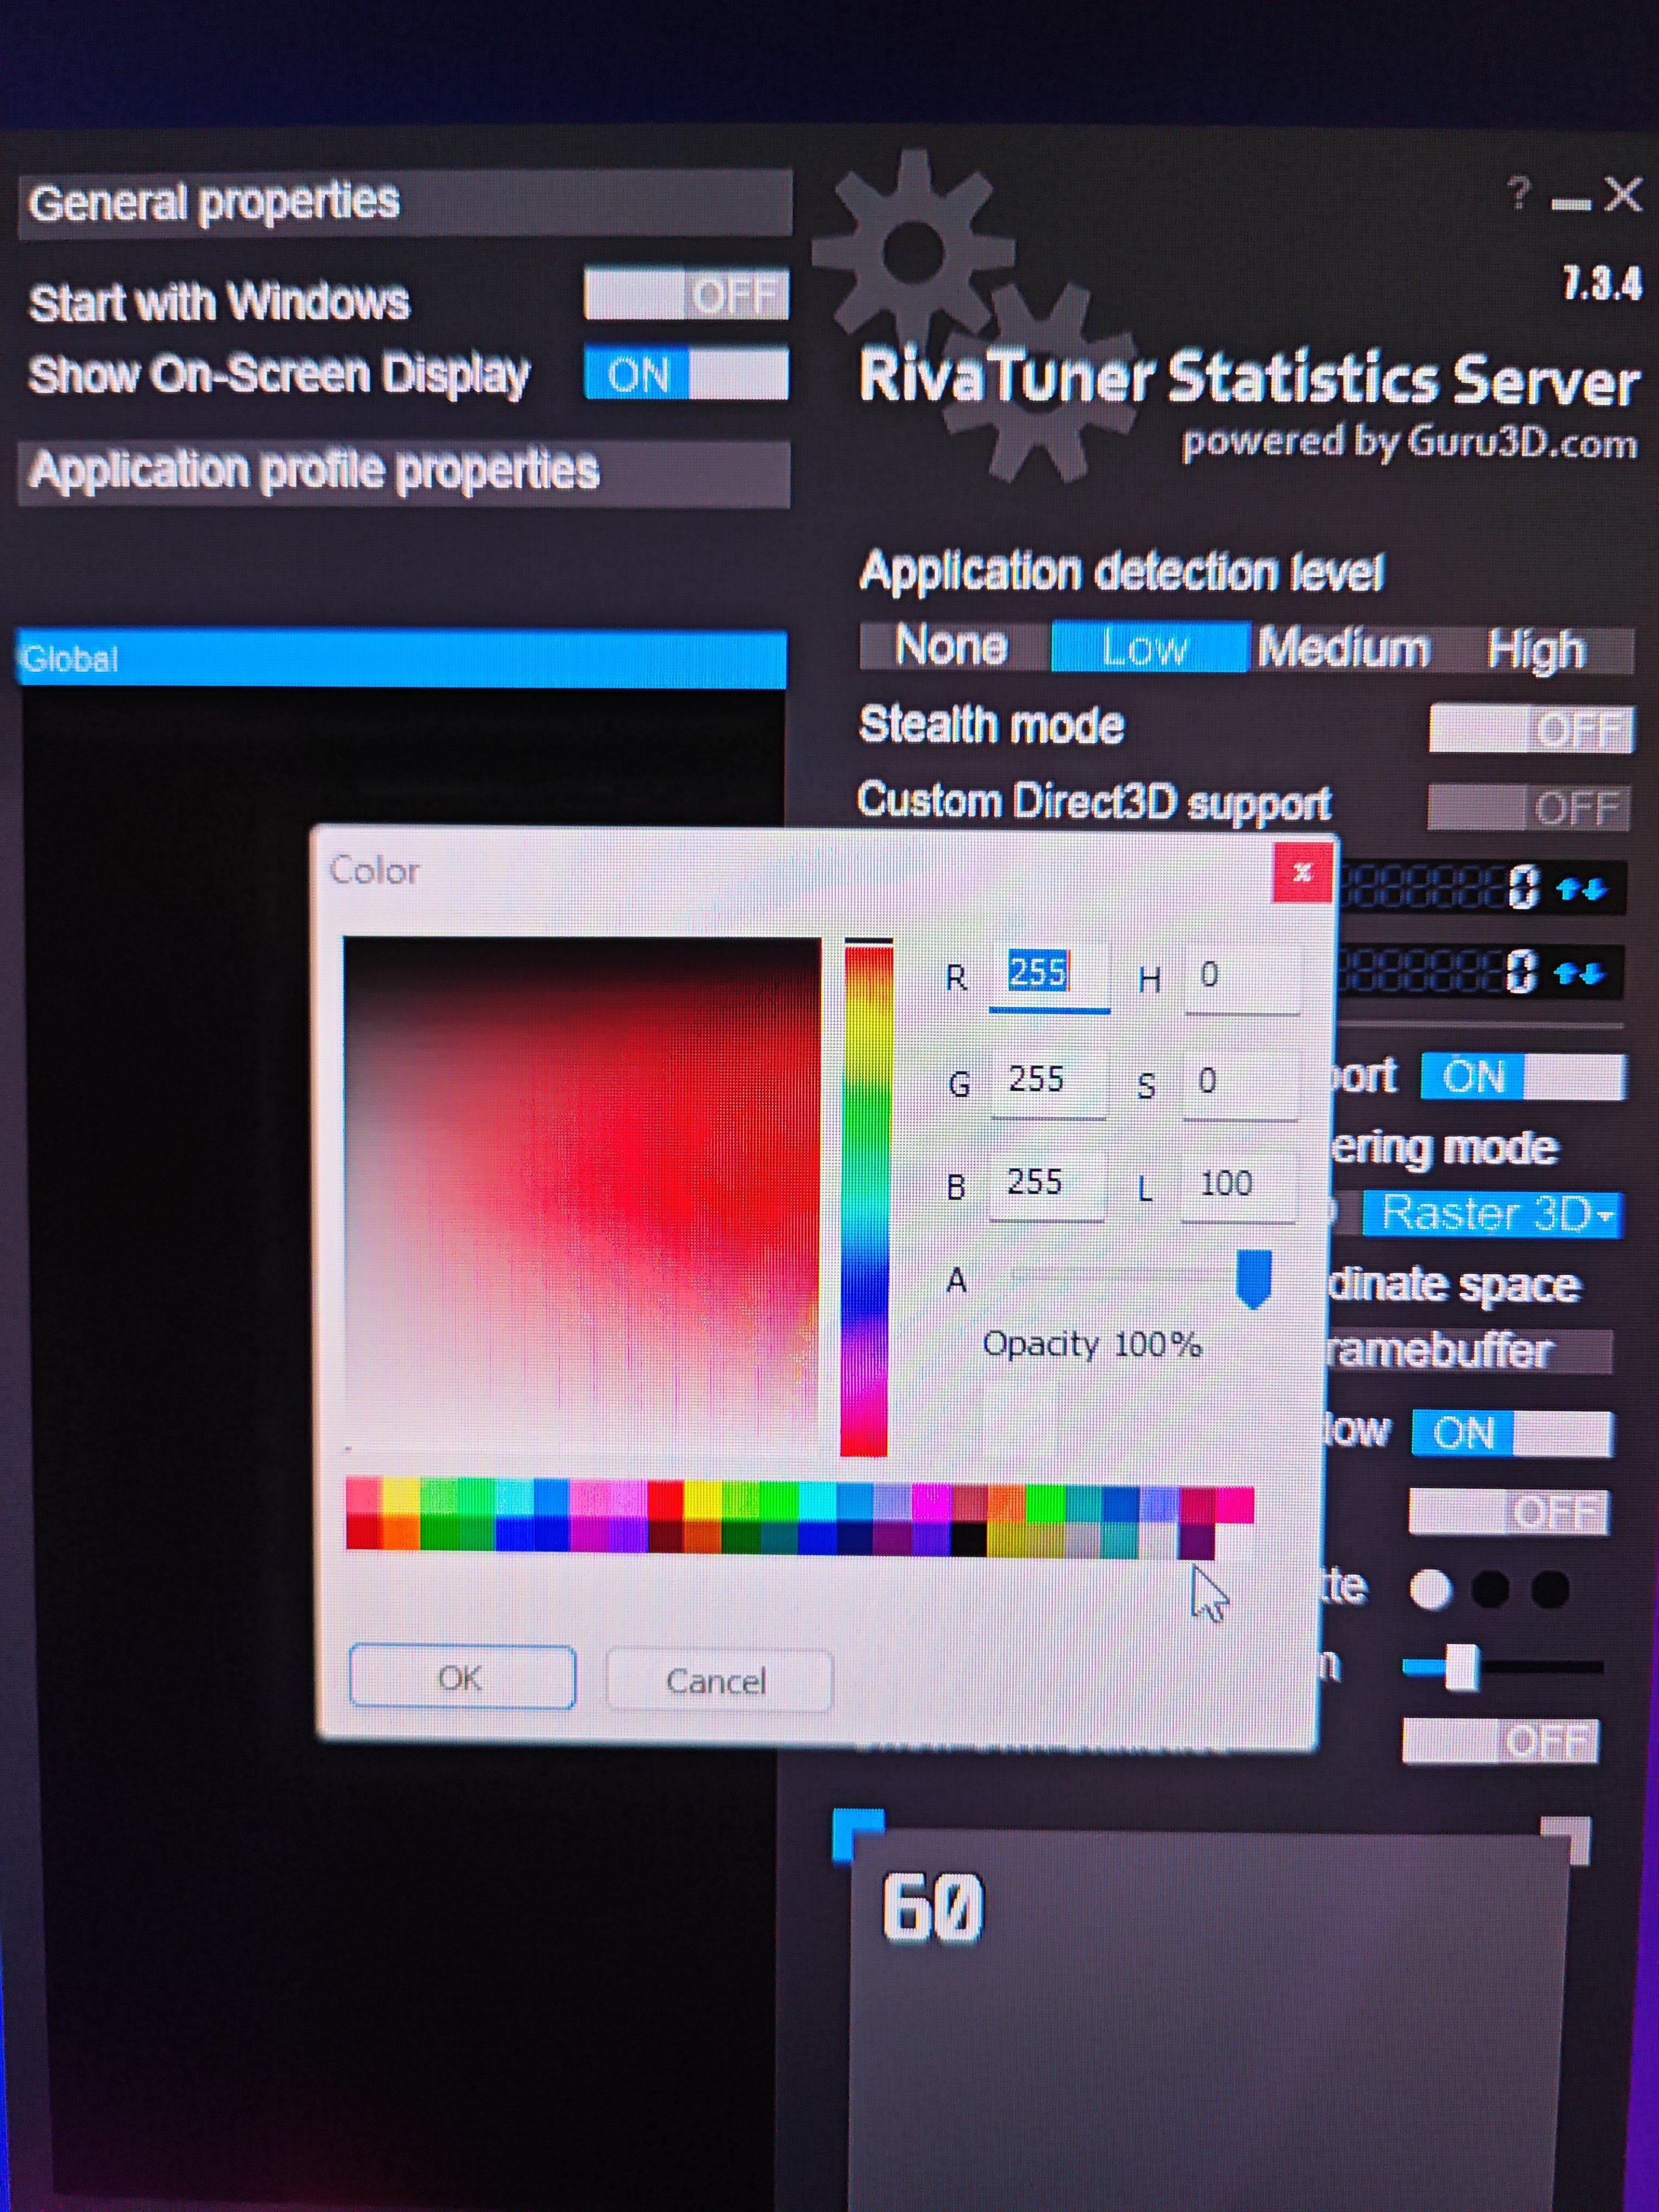1659x2212 pixels.
Task: Pick the first pink swatch in the top row
Action: (364, 1496)
